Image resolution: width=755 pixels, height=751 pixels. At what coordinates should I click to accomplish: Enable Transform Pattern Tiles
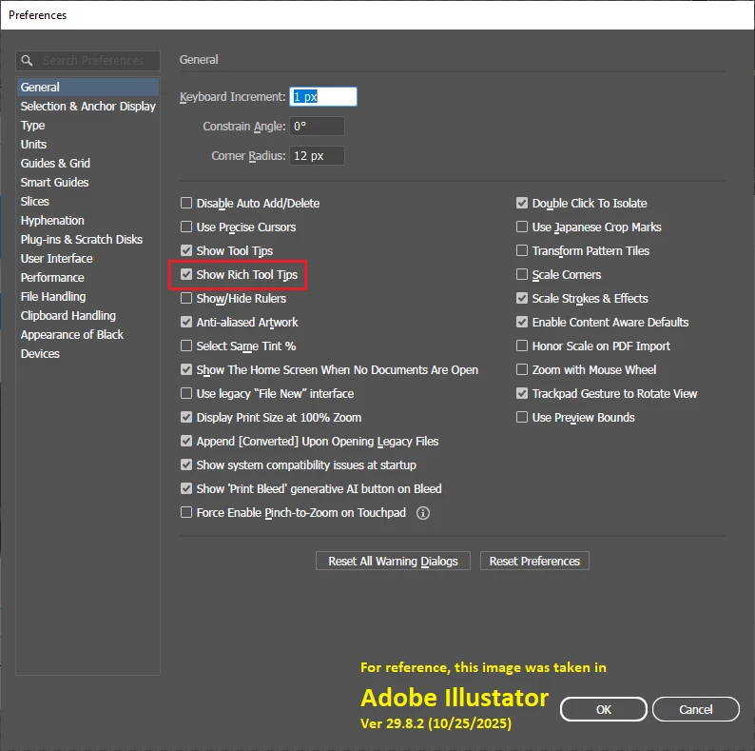coord(522,250)
